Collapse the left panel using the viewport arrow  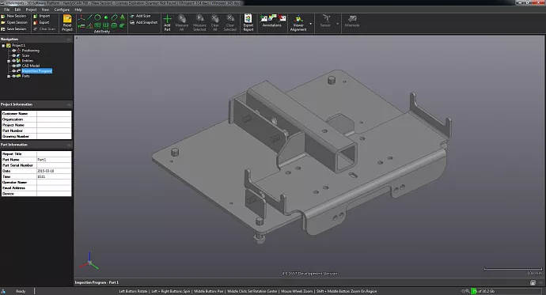click(x=77, y=38)
